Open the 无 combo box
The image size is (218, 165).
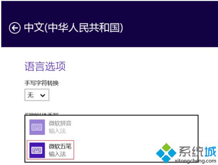click(x=37, y=95)
